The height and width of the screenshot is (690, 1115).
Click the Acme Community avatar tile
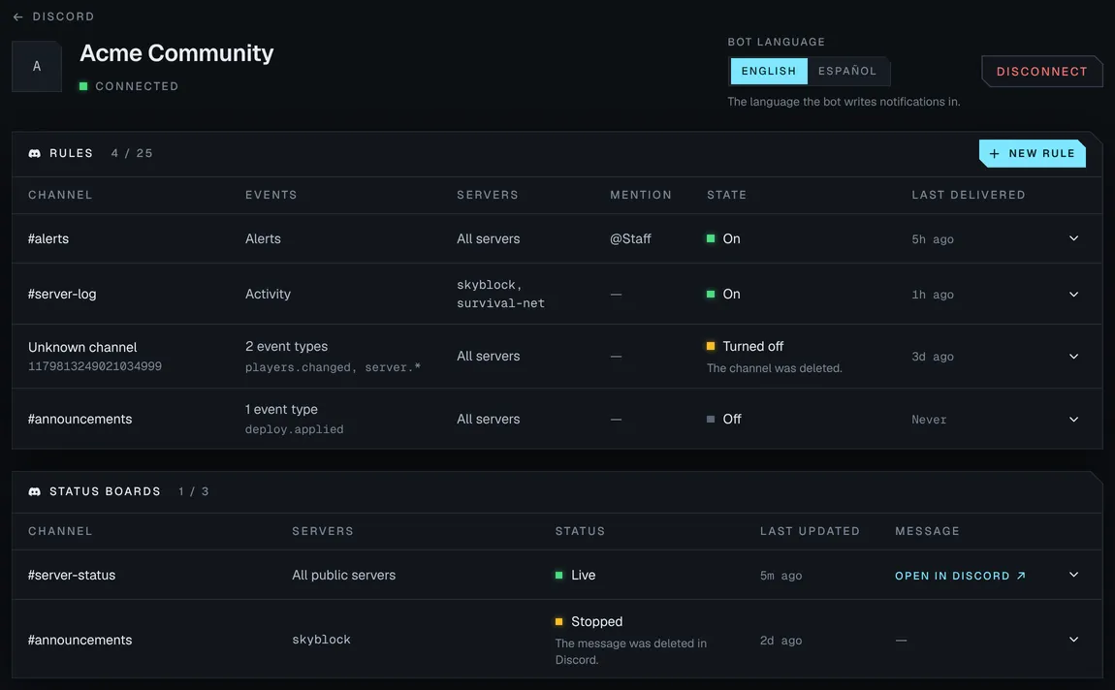pos(36,66)
